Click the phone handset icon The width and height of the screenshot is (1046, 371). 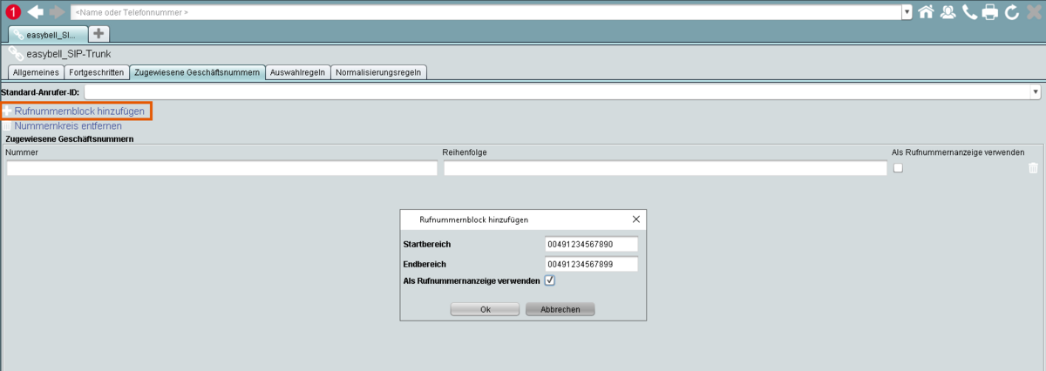[x=969, y=12]
